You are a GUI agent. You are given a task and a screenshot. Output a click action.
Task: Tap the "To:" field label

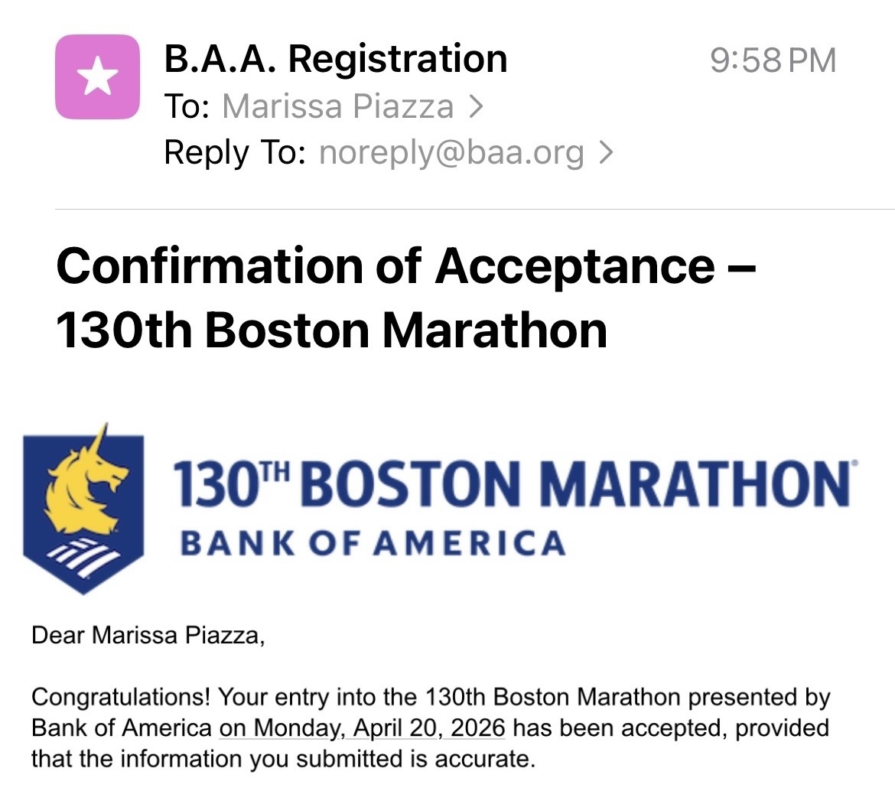pos(187,106)
